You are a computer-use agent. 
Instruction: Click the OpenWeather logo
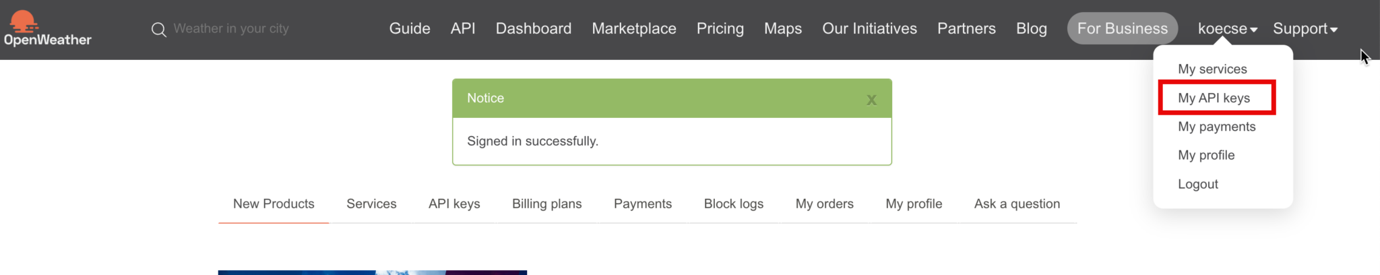47,28
